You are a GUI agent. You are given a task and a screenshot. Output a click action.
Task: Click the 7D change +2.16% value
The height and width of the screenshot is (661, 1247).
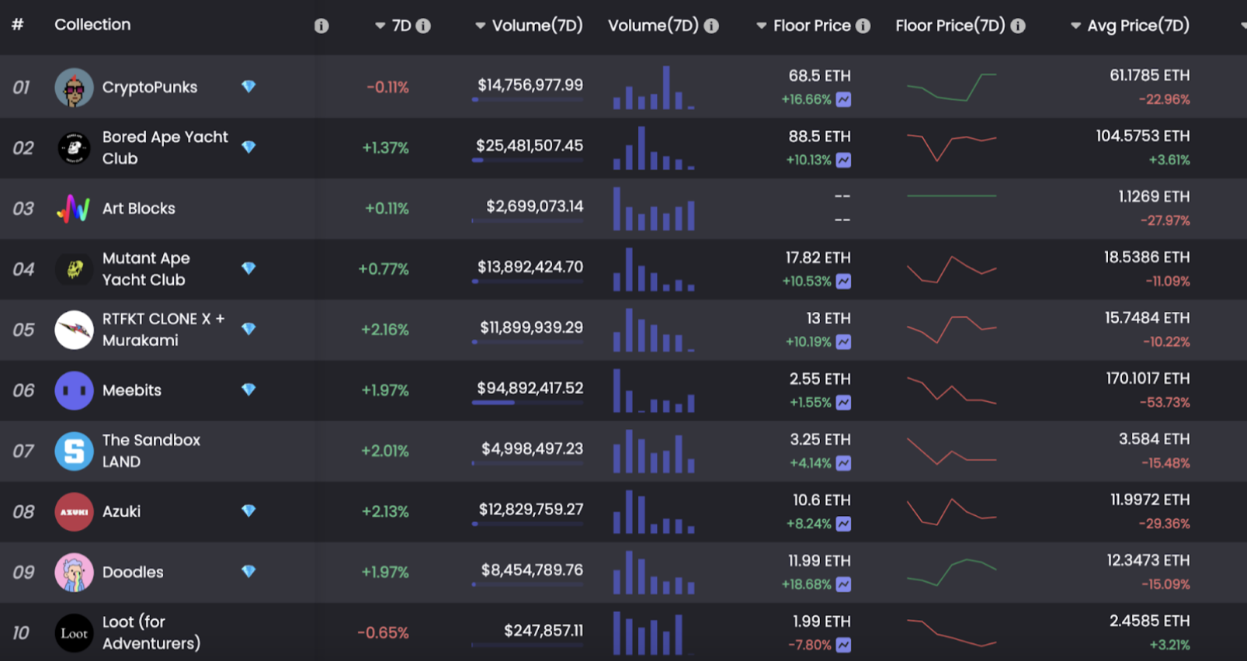[x=385, y=330]
